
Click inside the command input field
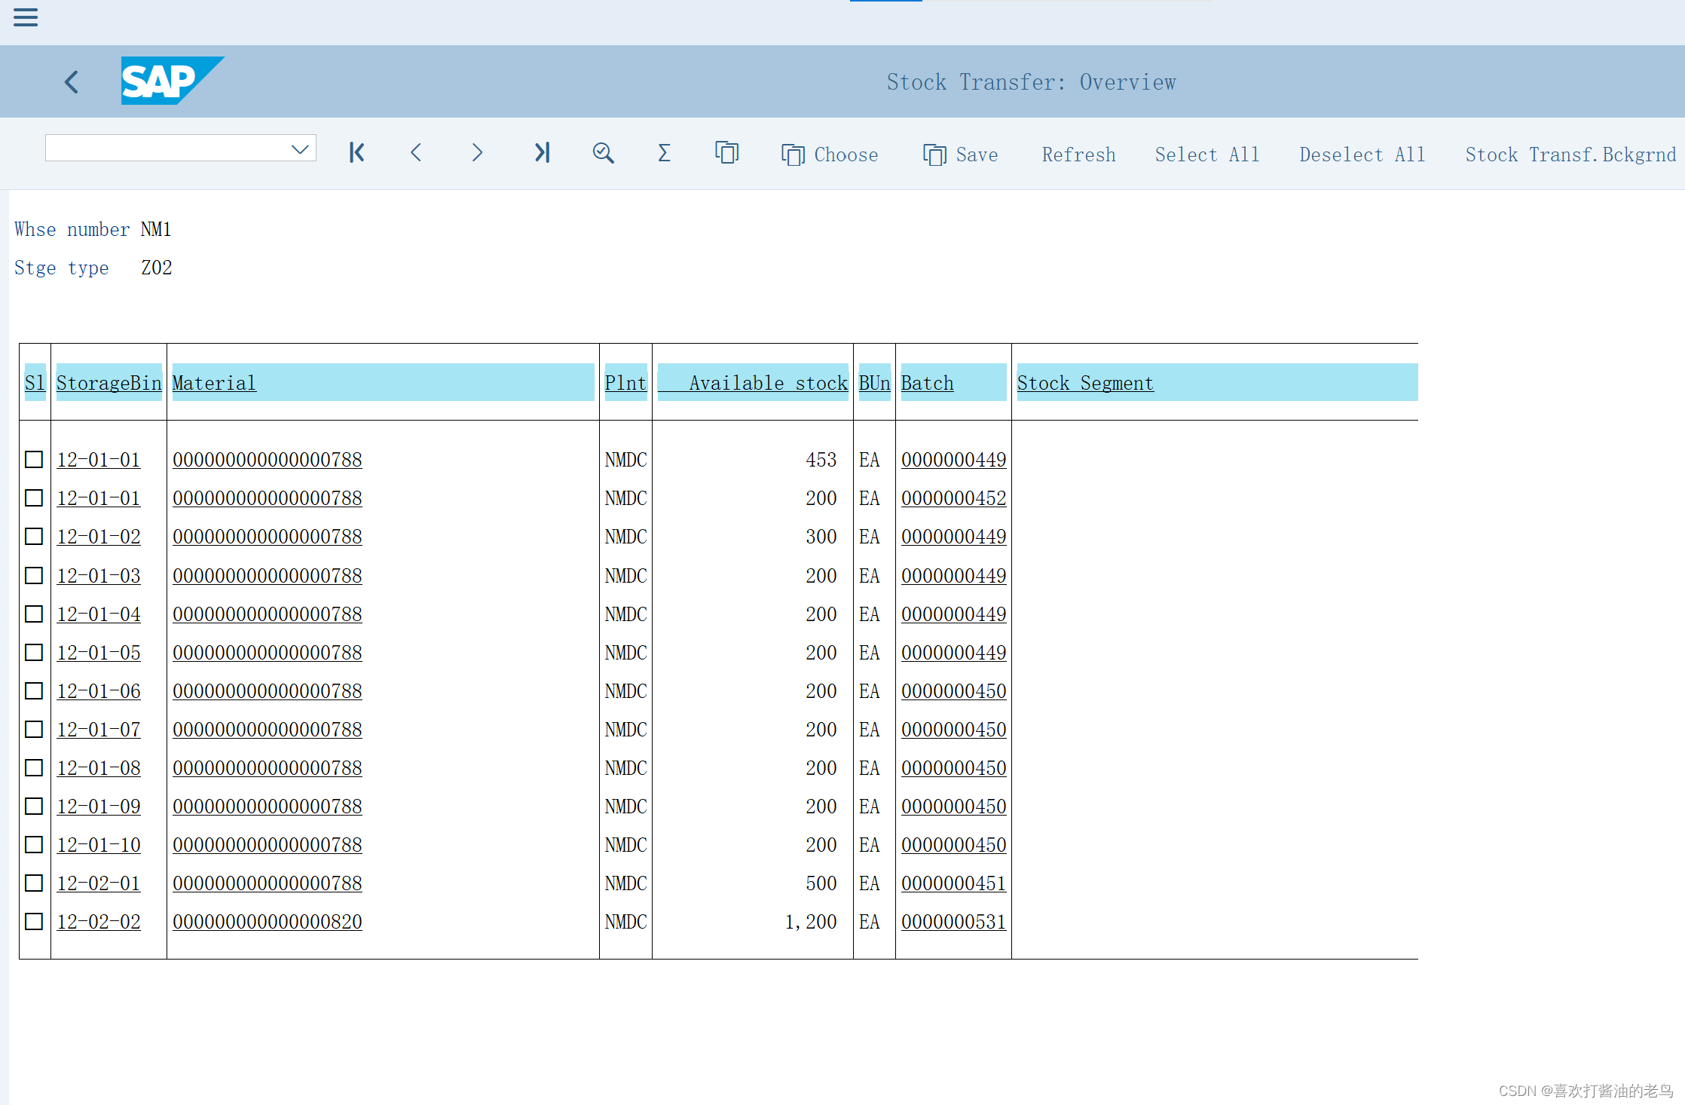(x=166, y=148)
